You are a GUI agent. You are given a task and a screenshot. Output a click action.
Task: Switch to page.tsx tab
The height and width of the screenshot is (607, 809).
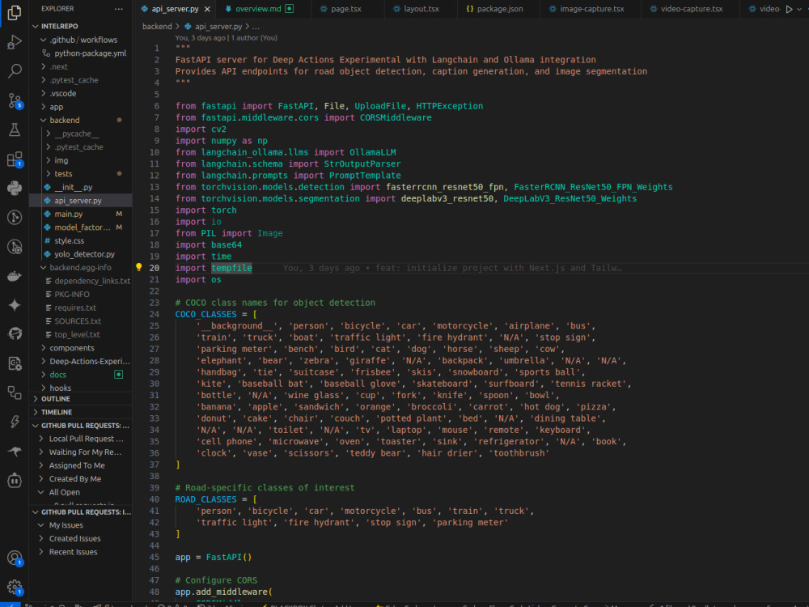click(x=346, y=9)
